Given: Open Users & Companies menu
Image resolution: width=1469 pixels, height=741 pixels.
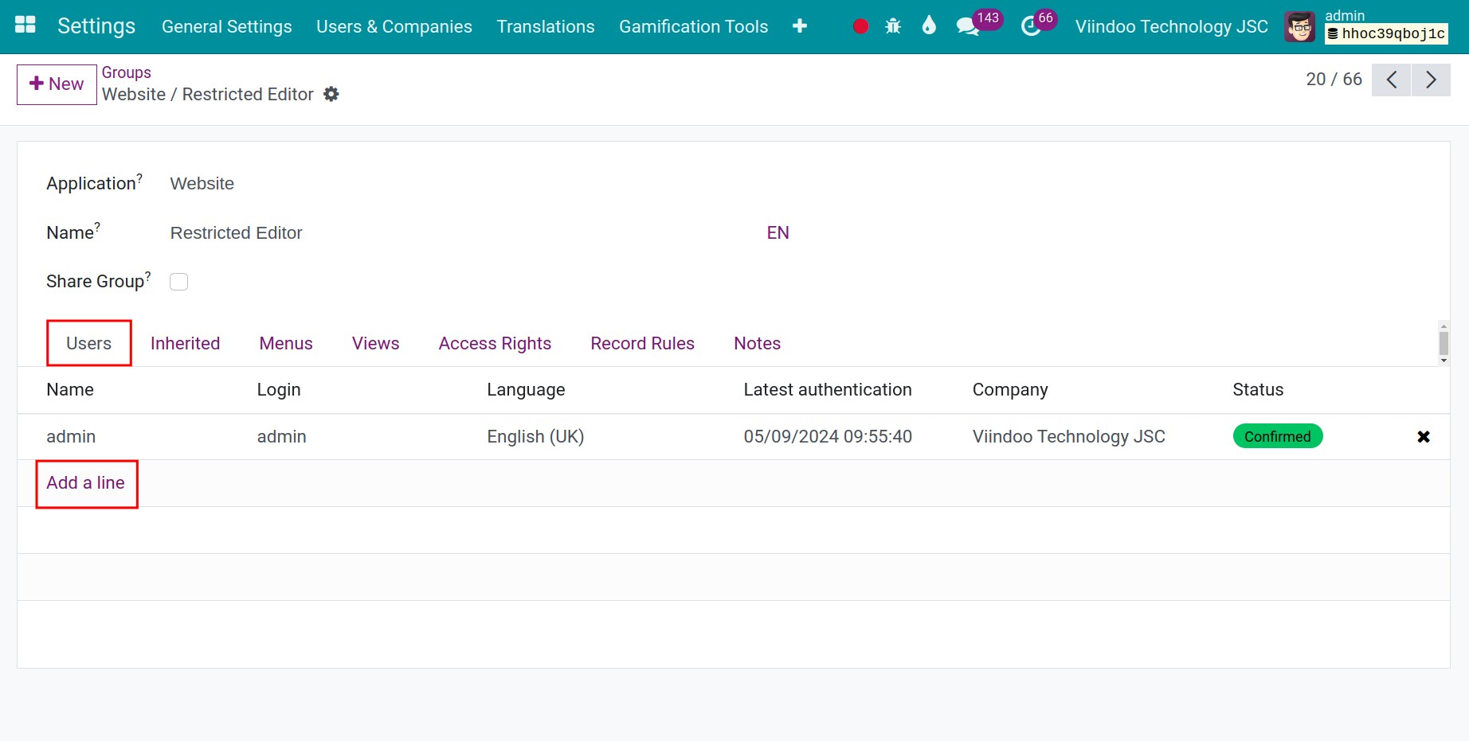Looking at the screenshot, I should [x=394, y=26].
